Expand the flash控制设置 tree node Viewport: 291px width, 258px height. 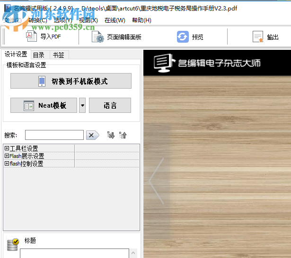pos(7,163)
